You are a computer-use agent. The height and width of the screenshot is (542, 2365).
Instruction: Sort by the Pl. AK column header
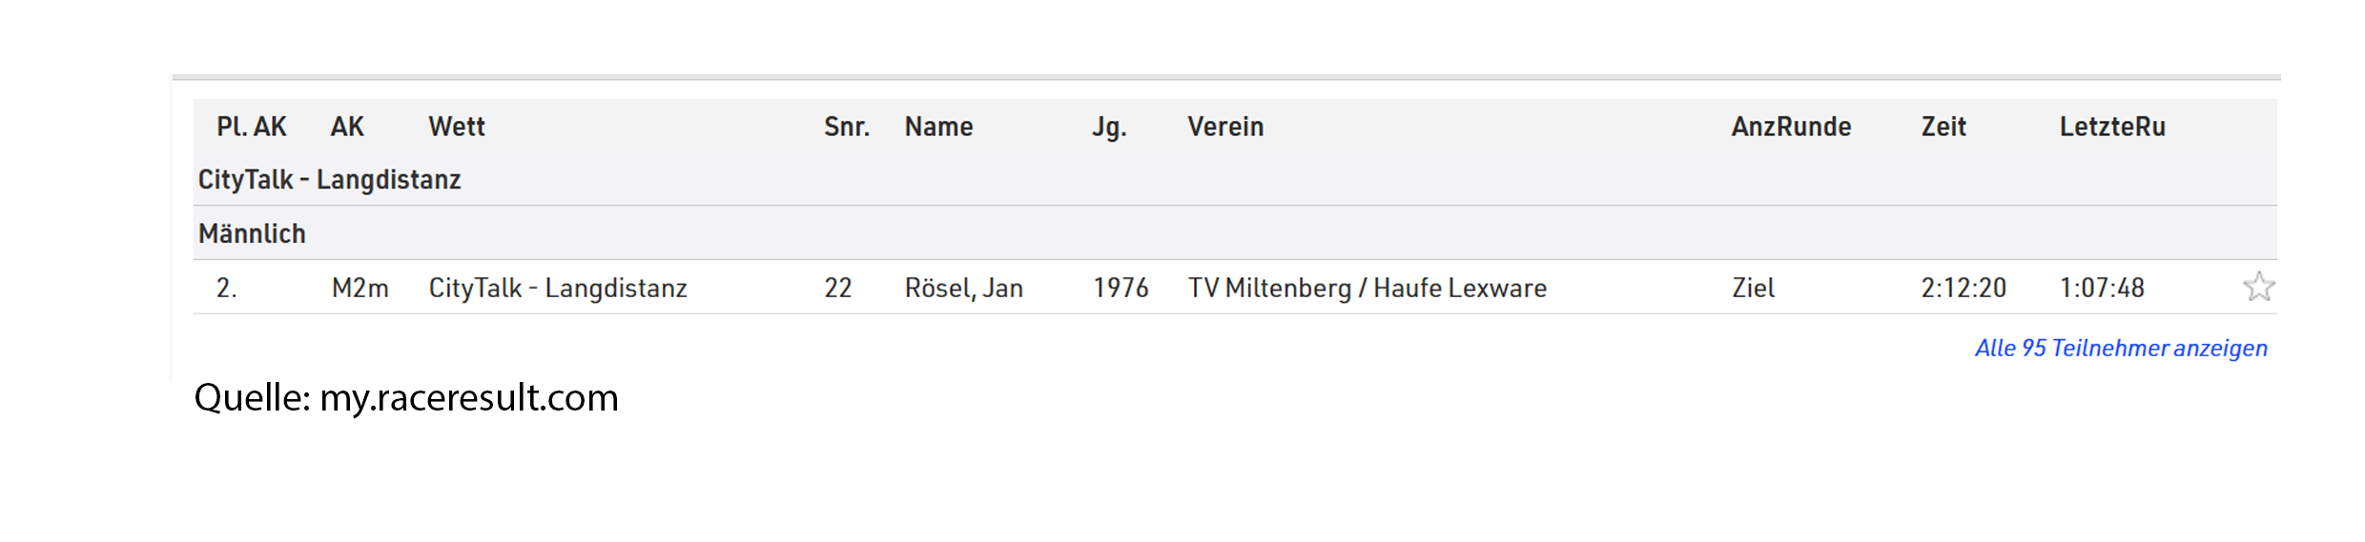[x=252, y=127]
